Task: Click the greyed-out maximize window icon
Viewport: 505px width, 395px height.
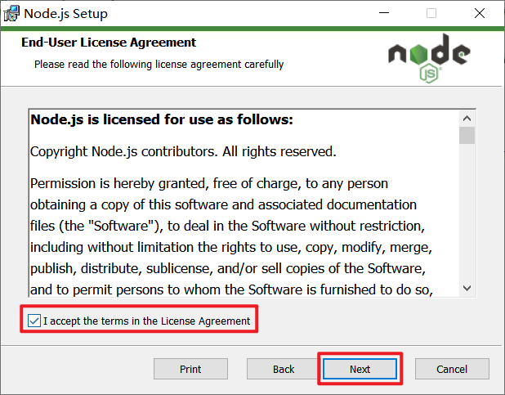Action: (431, 13)
